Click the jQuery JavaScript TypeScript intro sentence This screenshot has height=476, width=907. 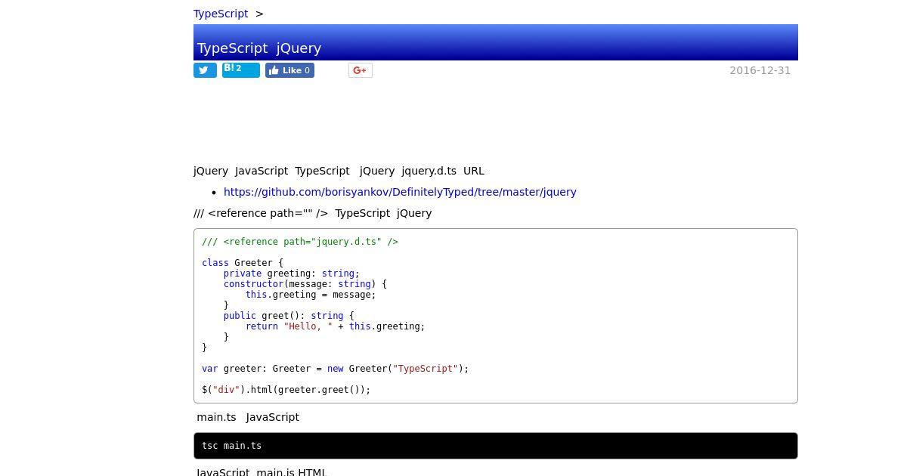339,171
